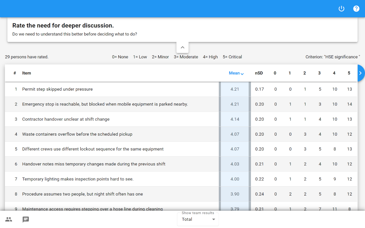This screenshot has height=228, width=365.
Task: Click the row number 7 cell
Action: (x=16, y=179)
